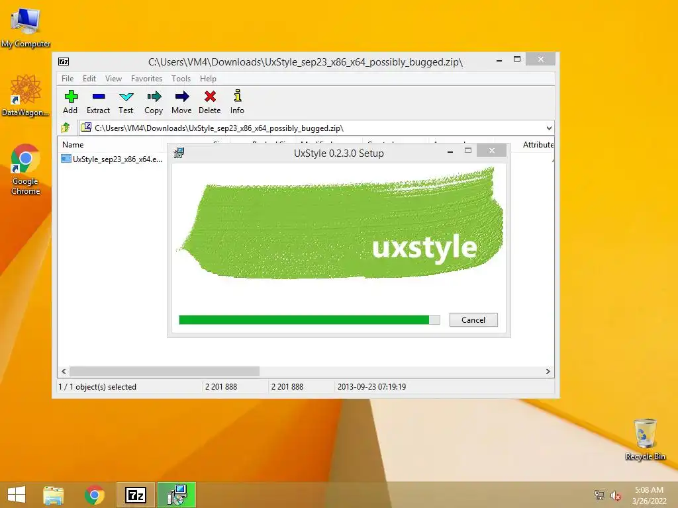Close the UxStyle Setup window
The image size is (678, 508).
click(x=492, y=150)
